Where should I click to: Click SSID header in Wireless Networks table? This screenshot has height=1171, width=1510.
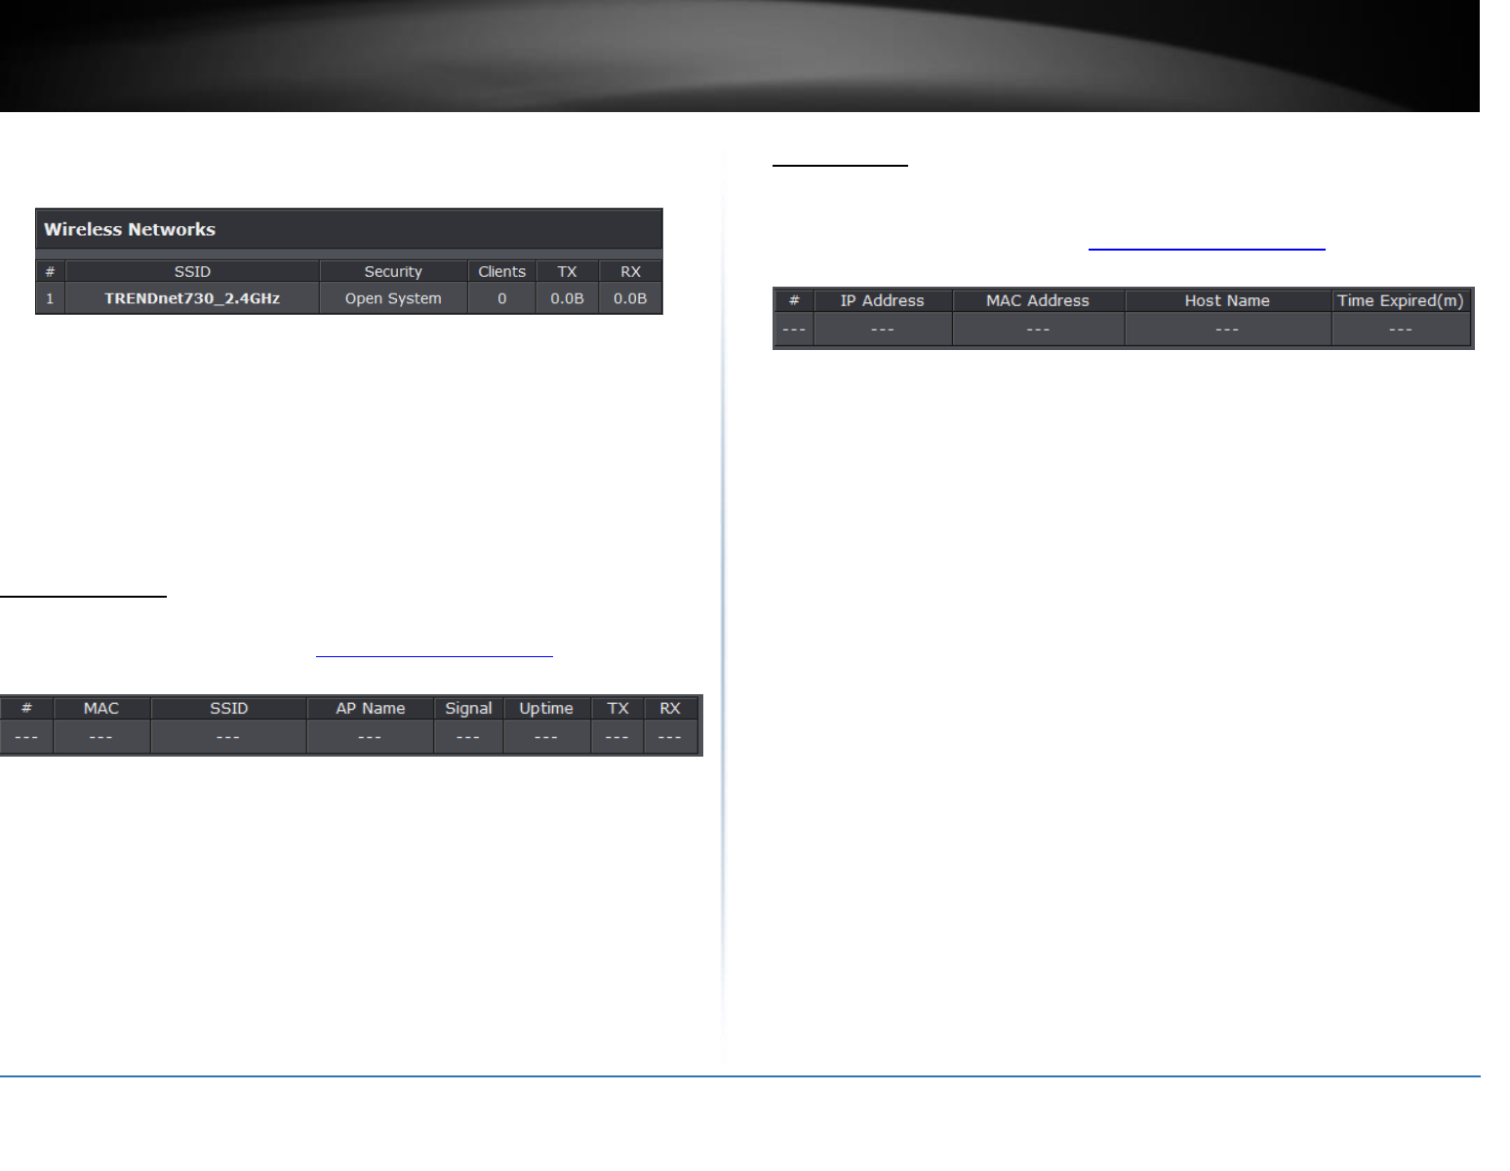coord(192,271)
